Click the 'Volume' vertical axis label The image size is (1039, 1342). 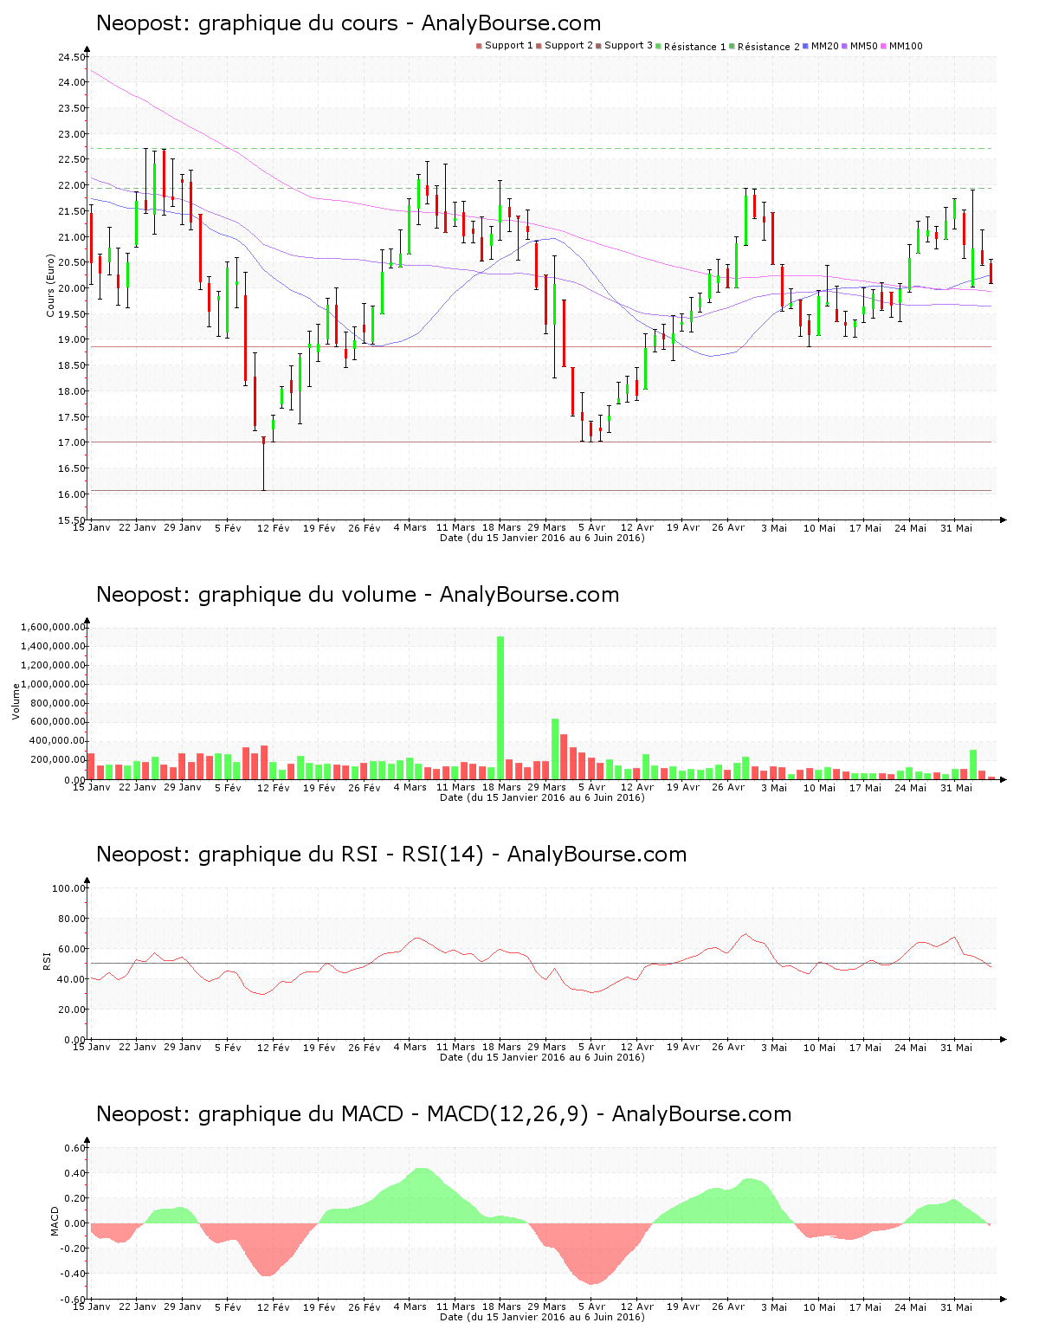coord(16,701)
